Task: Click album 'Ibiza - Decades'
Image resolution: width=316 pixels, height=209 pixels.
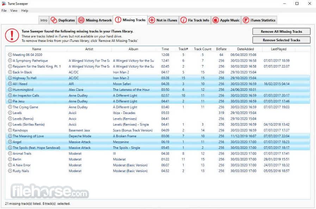Action: click(124, 113)
